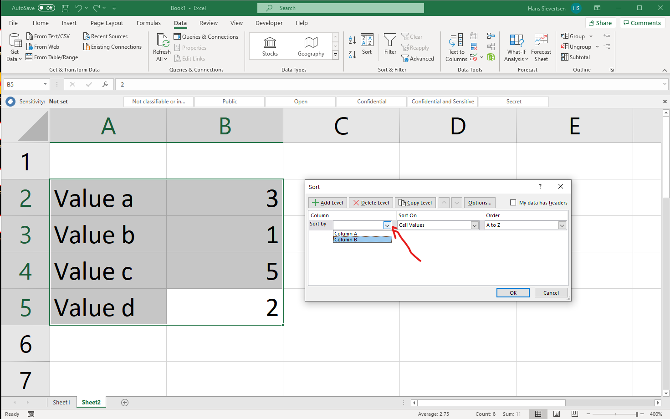Open sort Options button
The height and width of the screenshot is (419, 670).
click(480, 203)
